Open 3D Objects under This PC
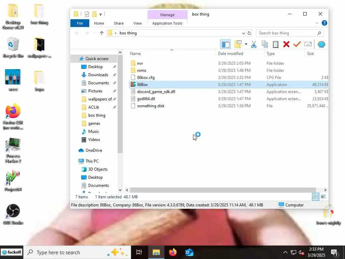This screenshot has width=345, height=259. 98,169
